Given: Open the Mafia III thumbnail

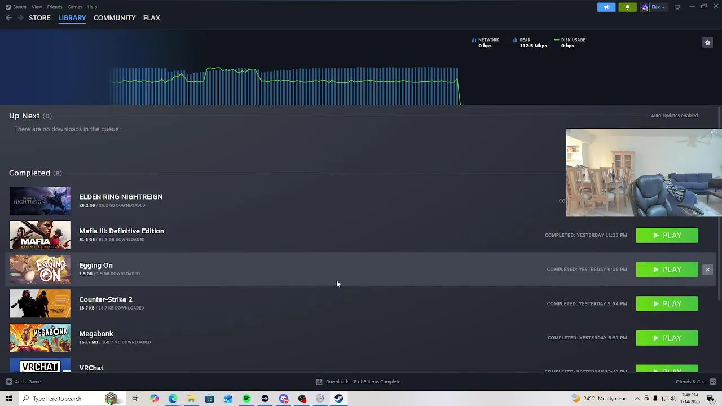Looking at the screenshot, I should [40, 235].
